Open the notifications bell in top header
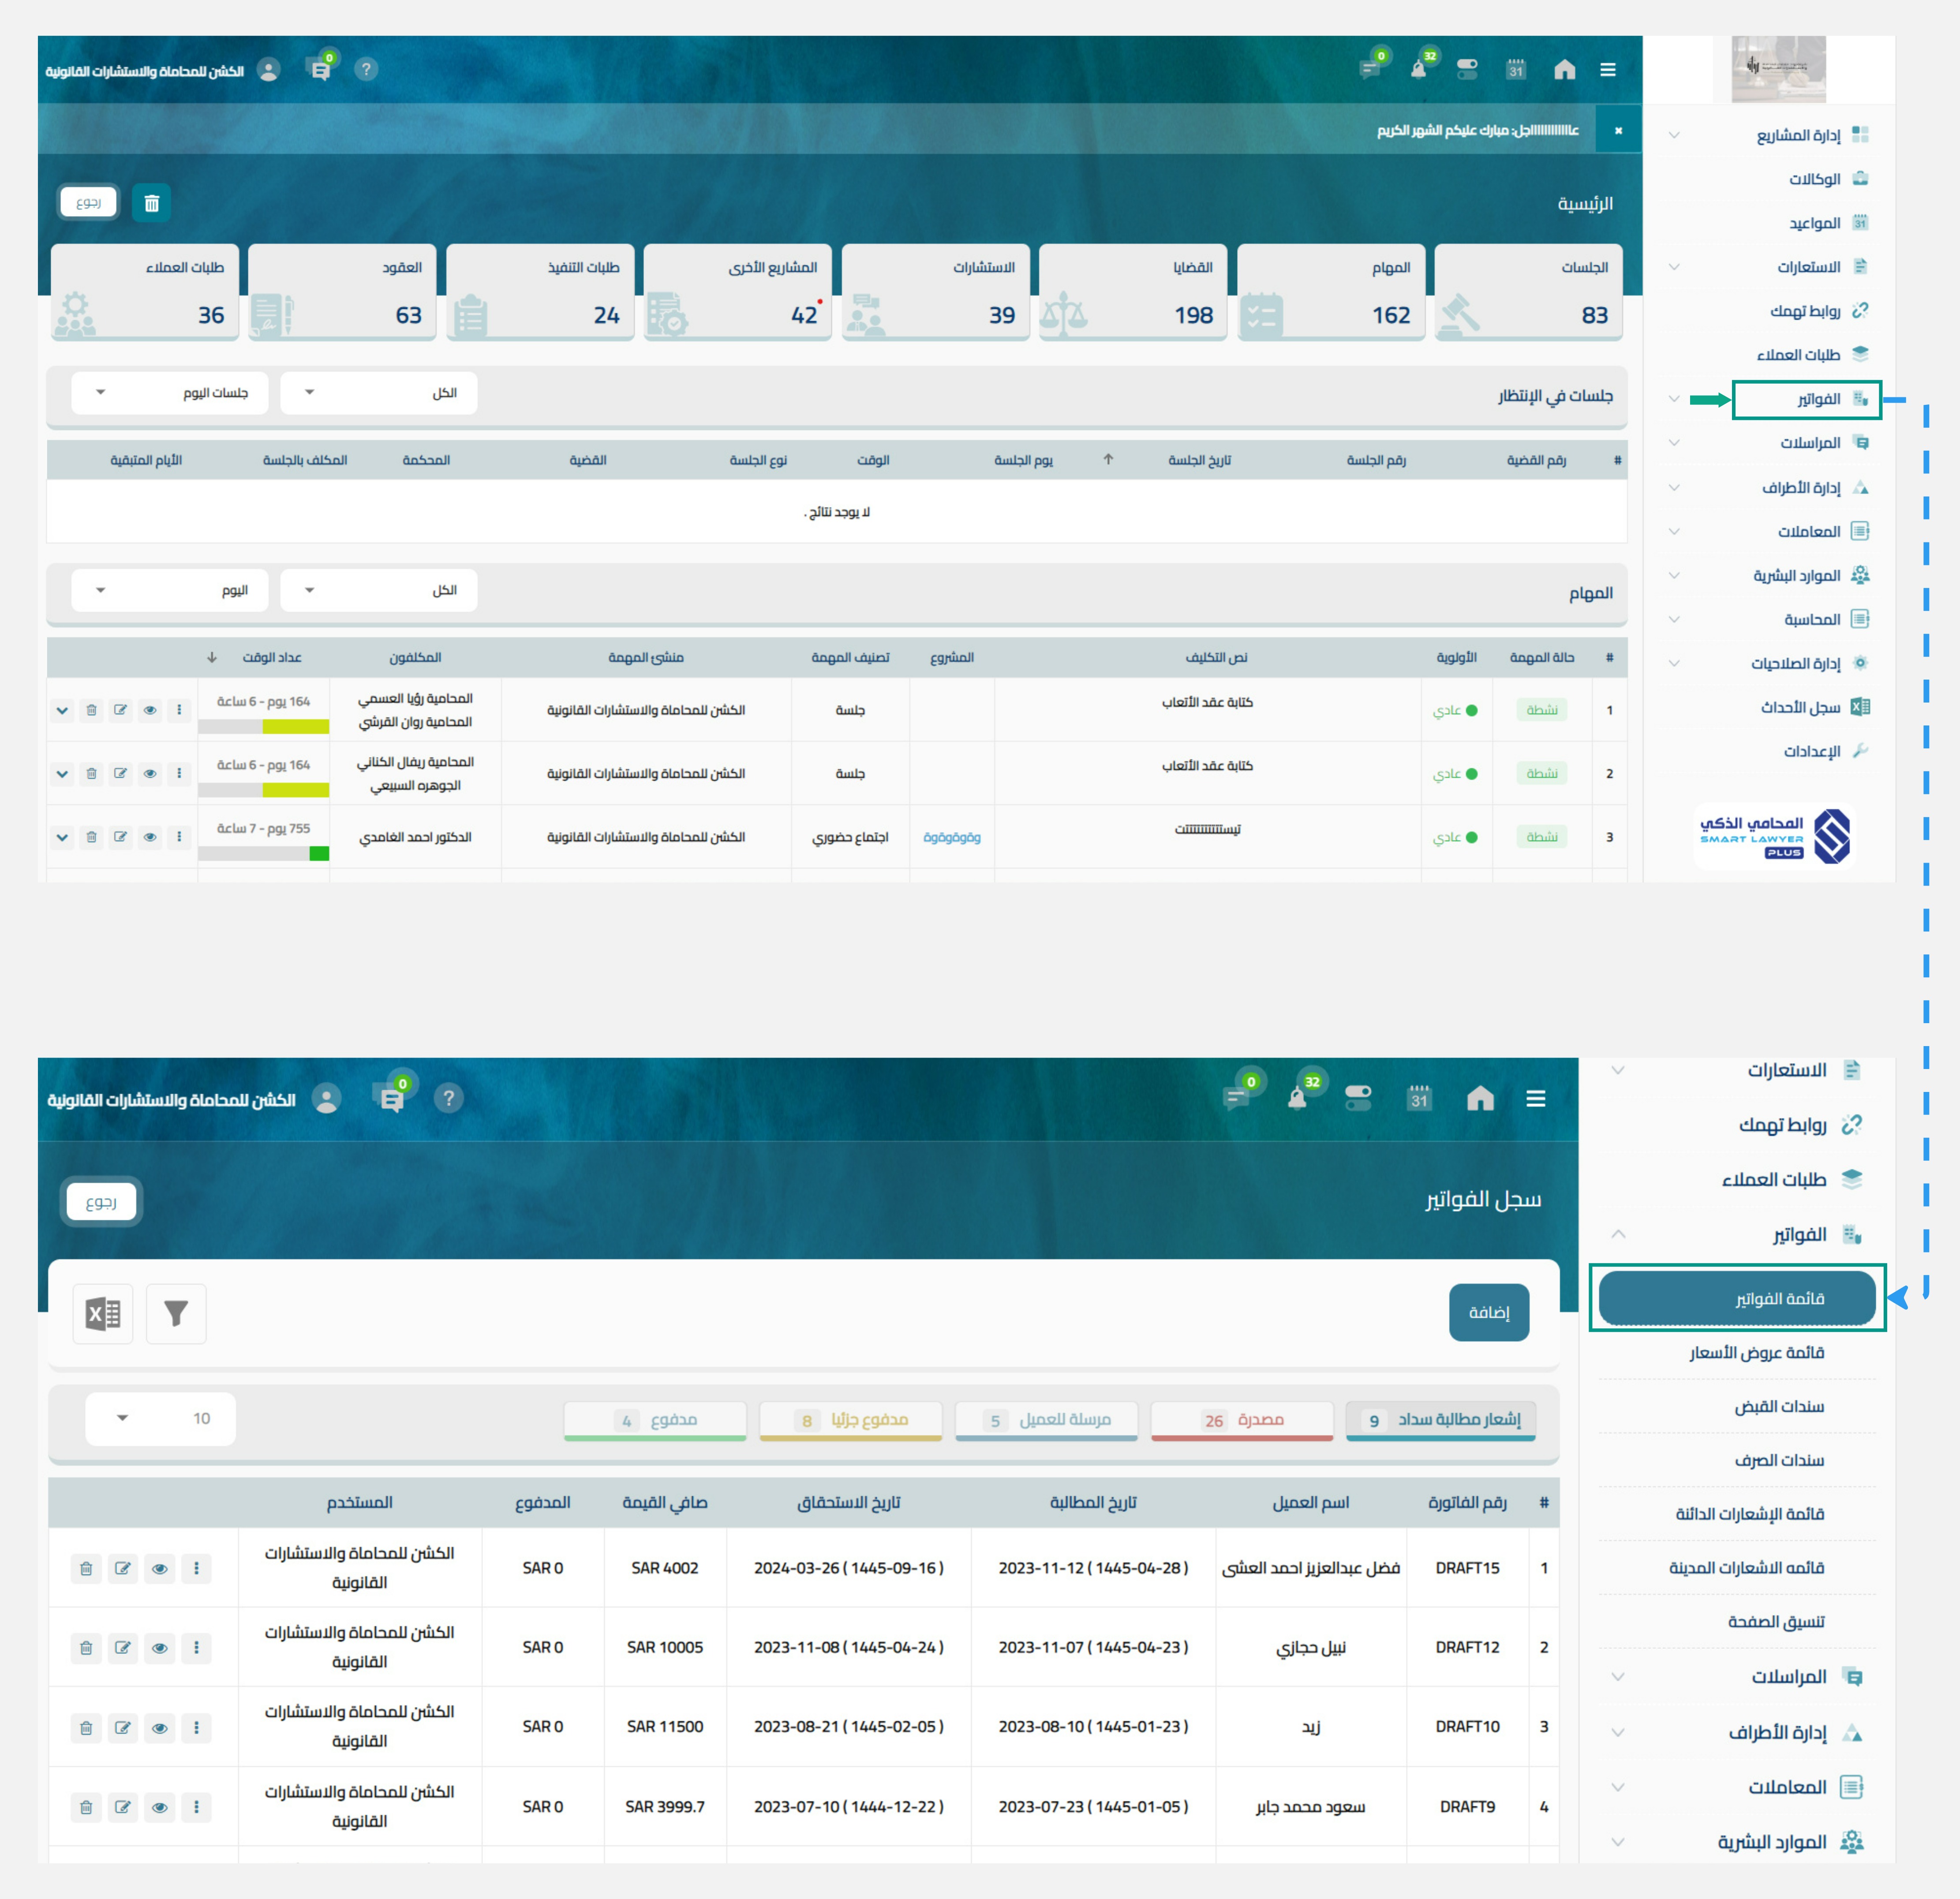 1418,69
